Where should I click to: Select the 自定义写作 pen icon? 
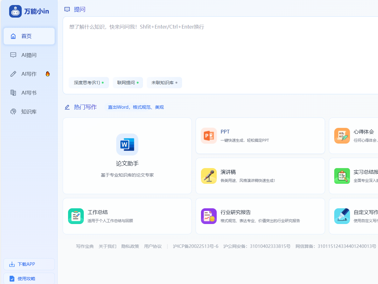point(342,216)
